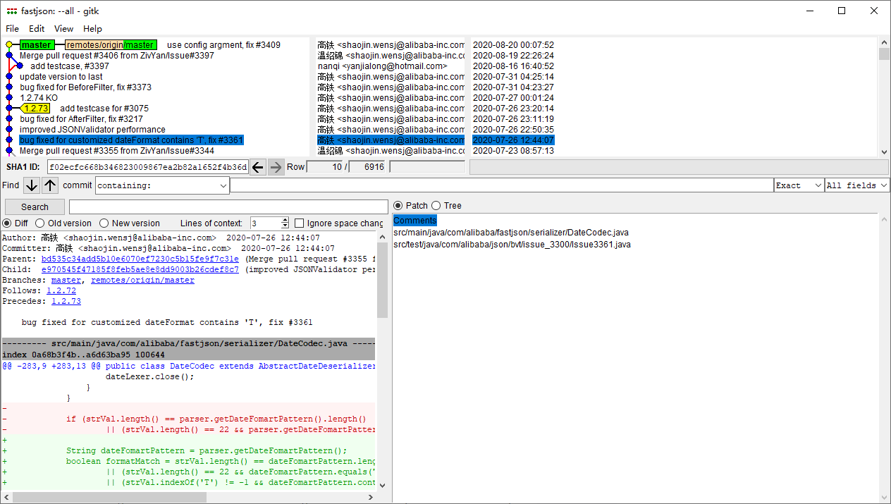Open the View menu
Image resolution: width=891 pixels, height=504 pixels.
coord(64,29)
